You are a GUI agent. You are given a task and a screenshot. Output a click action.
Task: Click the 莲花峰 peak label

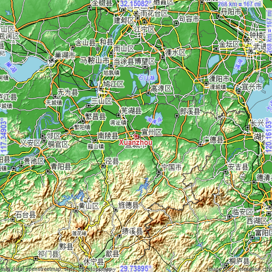point(79,234)
